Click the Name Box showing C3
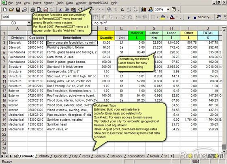This screenshot has width=227, height=164. point(14,23)
